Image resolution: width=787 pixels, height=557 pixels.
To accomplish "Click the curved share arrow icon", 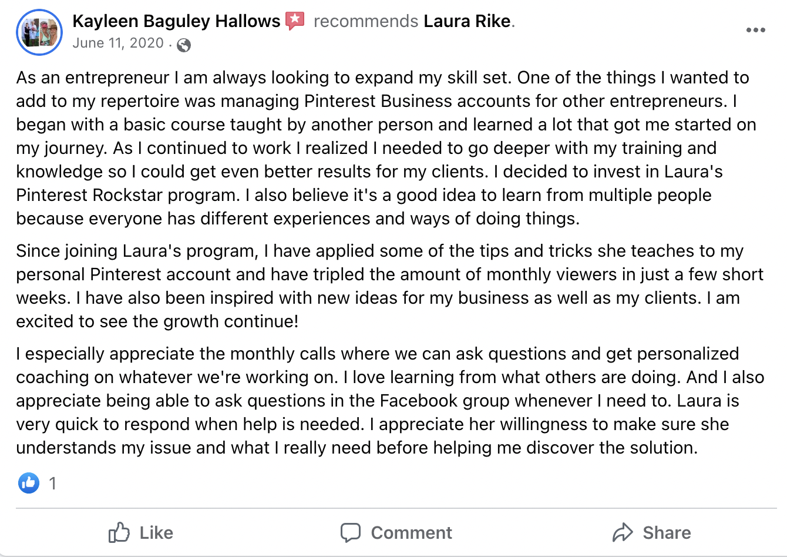I will (623, 533).
